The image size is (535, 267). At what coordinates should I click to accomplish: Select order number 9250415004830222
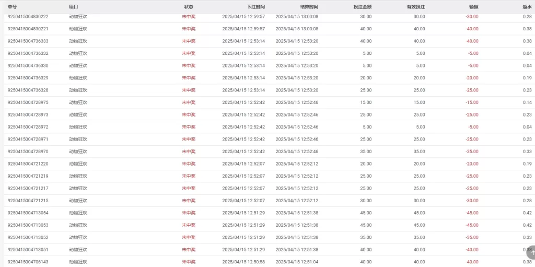coord(28,17)
